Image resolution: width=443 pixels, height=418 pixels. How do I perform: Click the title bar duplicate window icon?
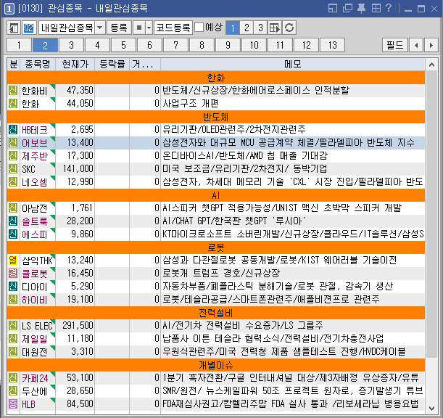tap(347, 8)
